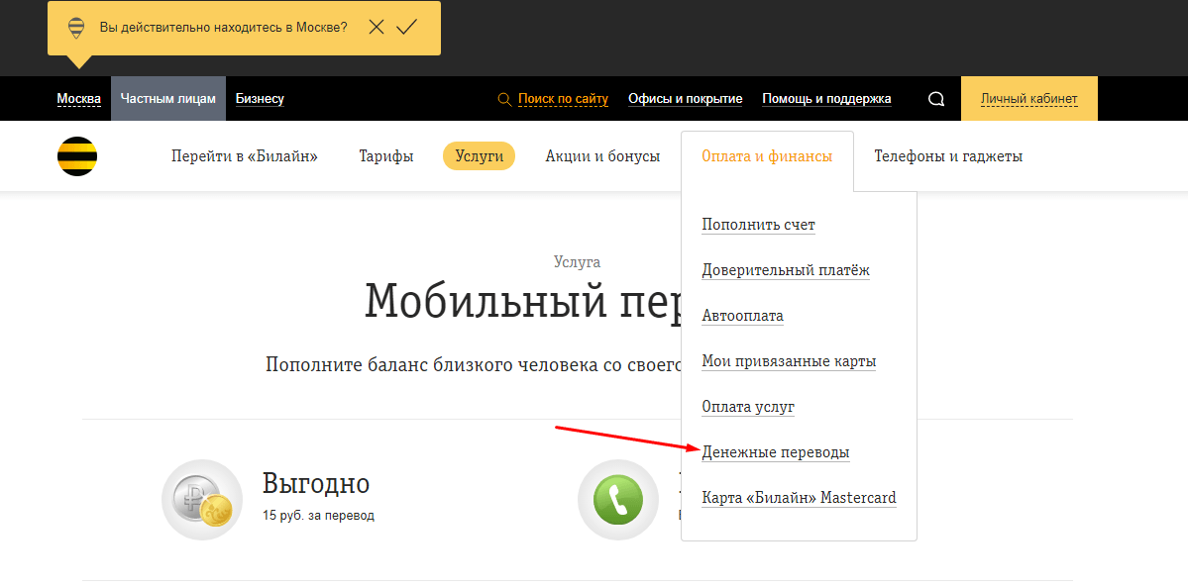Select Оплата услуг in the dropdown

(x=748, y=407)
